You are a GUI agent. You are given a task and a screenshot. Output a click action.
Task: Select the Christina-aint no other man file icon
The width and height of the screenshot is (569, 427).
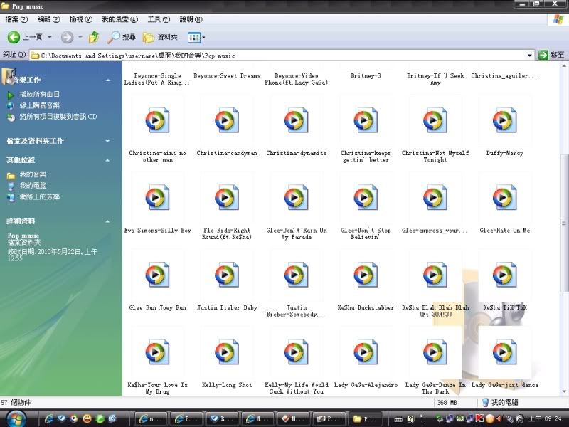[157, 120]
